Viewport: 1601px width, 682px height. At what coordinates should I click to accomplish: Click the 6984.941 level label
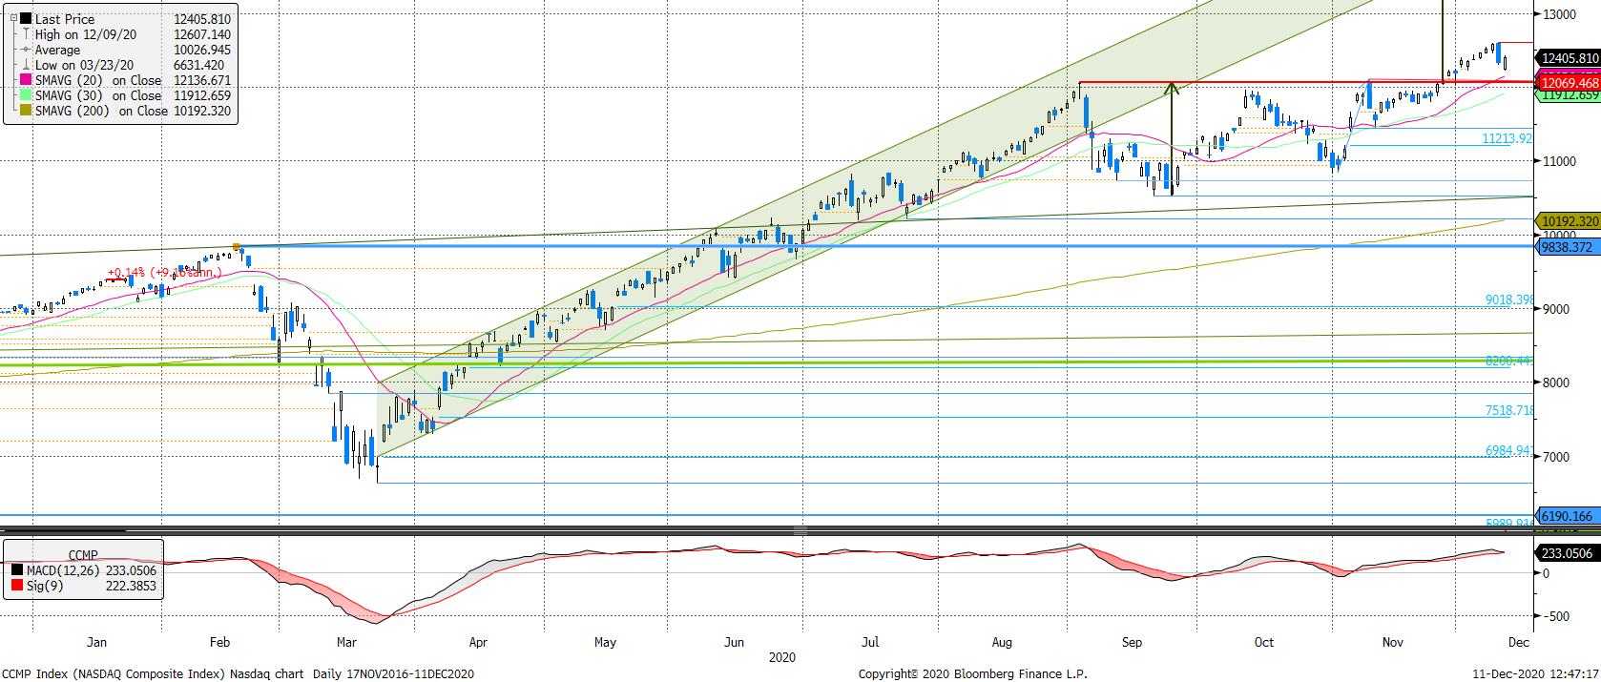(x=1508, y=450)
